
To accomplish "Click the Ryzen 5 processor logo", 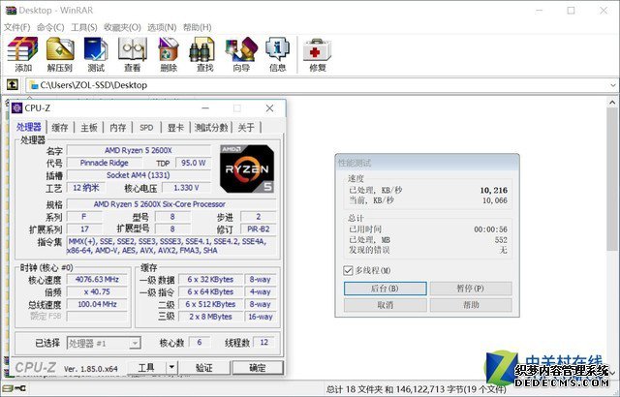I will pyautogui.click(x=247, y=168).
